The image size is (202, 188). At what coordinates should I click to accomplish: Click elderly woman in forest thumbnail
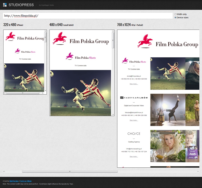(192, 110)
